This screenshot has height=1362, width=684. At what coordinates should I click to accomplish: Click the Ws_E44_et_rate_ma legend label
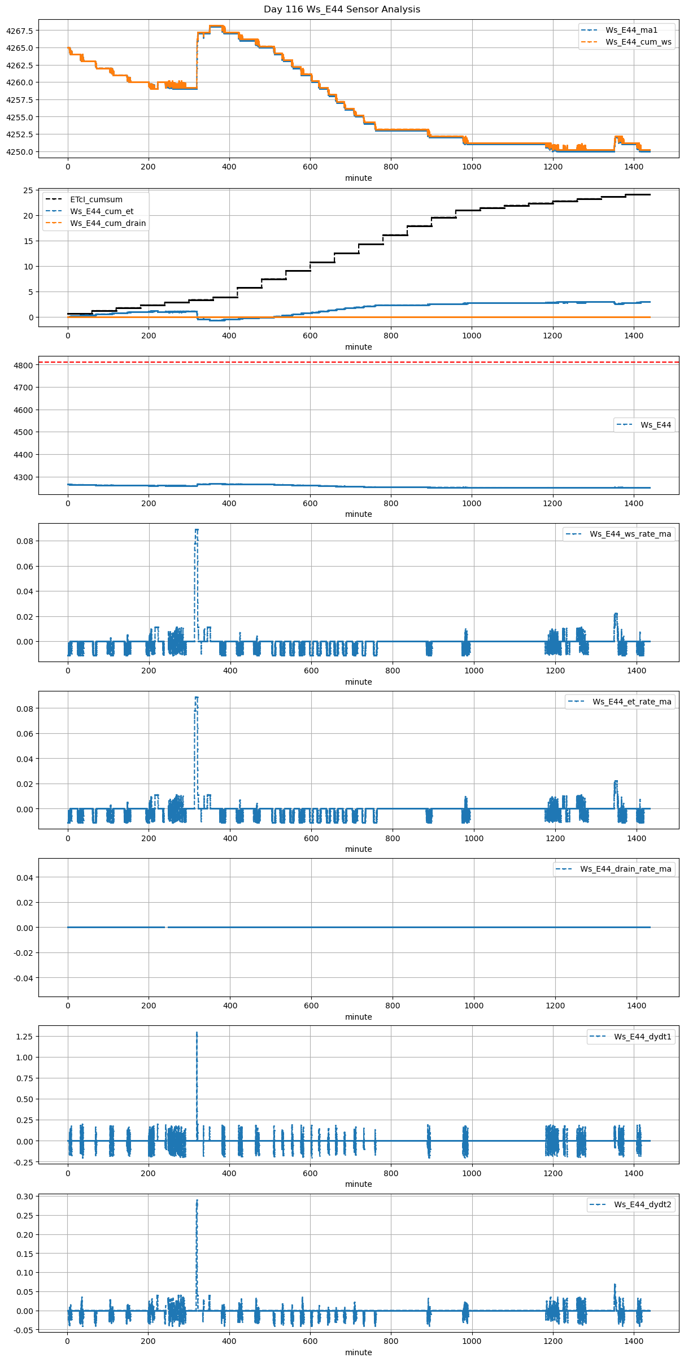point(631,702)
